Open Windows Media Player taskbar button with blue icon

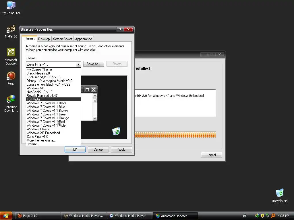(x=129, y=216)
